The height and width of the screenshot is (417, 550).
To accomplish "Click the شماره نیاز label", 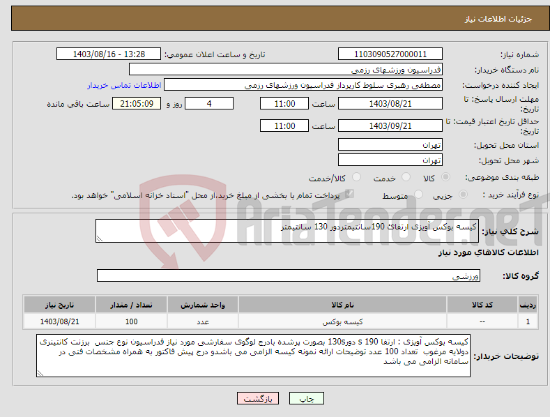I will [x=519, y=54].
